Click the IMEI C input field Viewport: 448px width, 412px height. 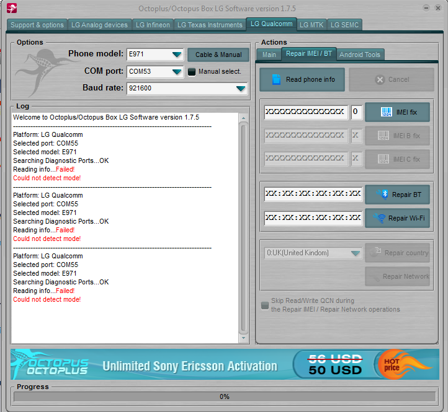[306, 159]
